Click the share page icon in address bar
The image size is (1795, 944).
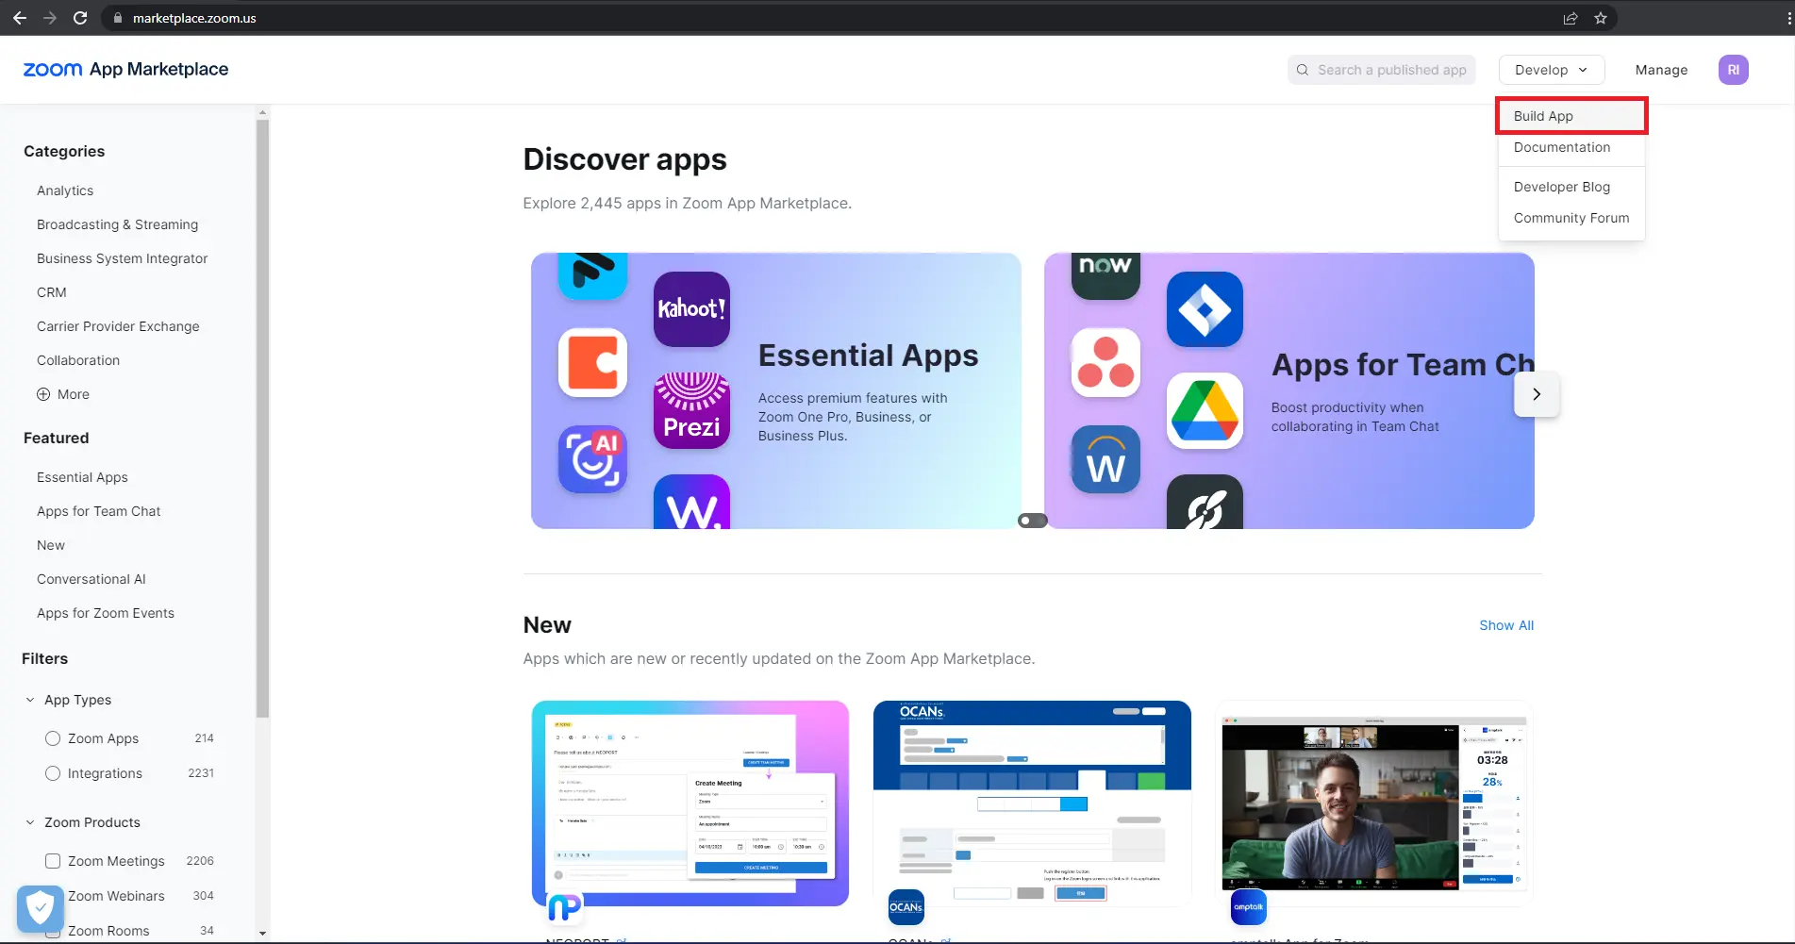point(1571,18)
